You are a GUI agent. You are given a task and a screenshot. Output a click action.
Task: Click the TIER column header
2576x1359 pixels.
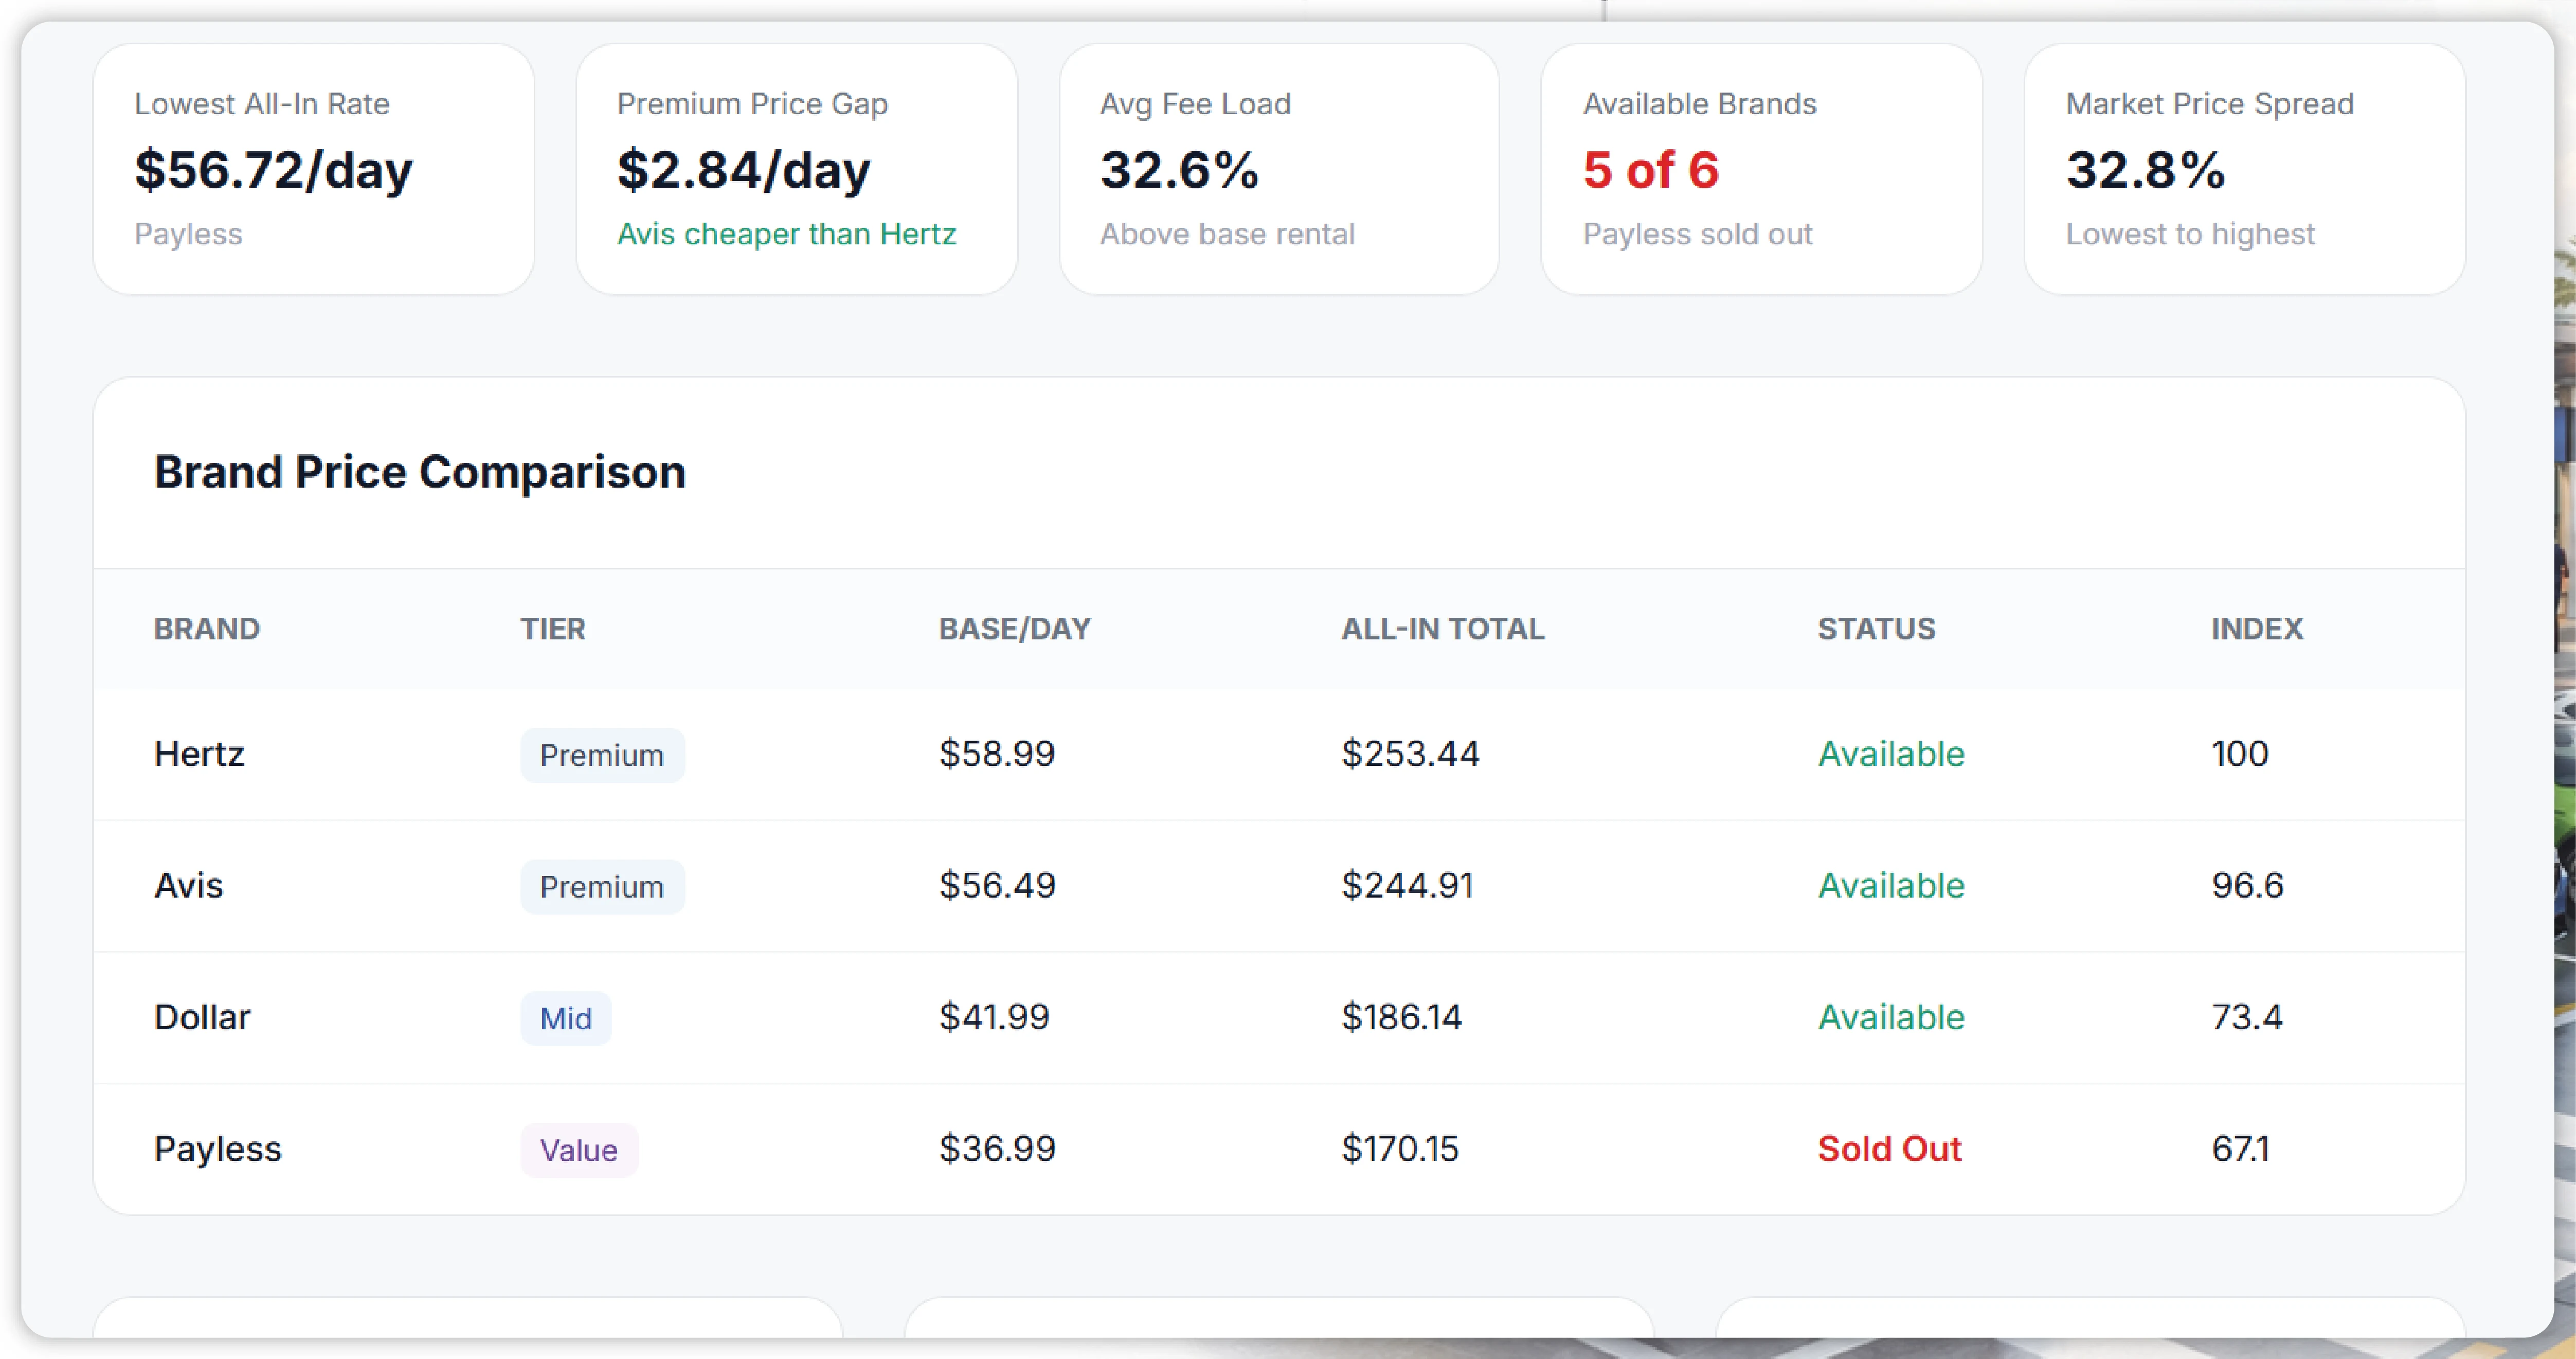pyautogui.click(x=552, y=629)
